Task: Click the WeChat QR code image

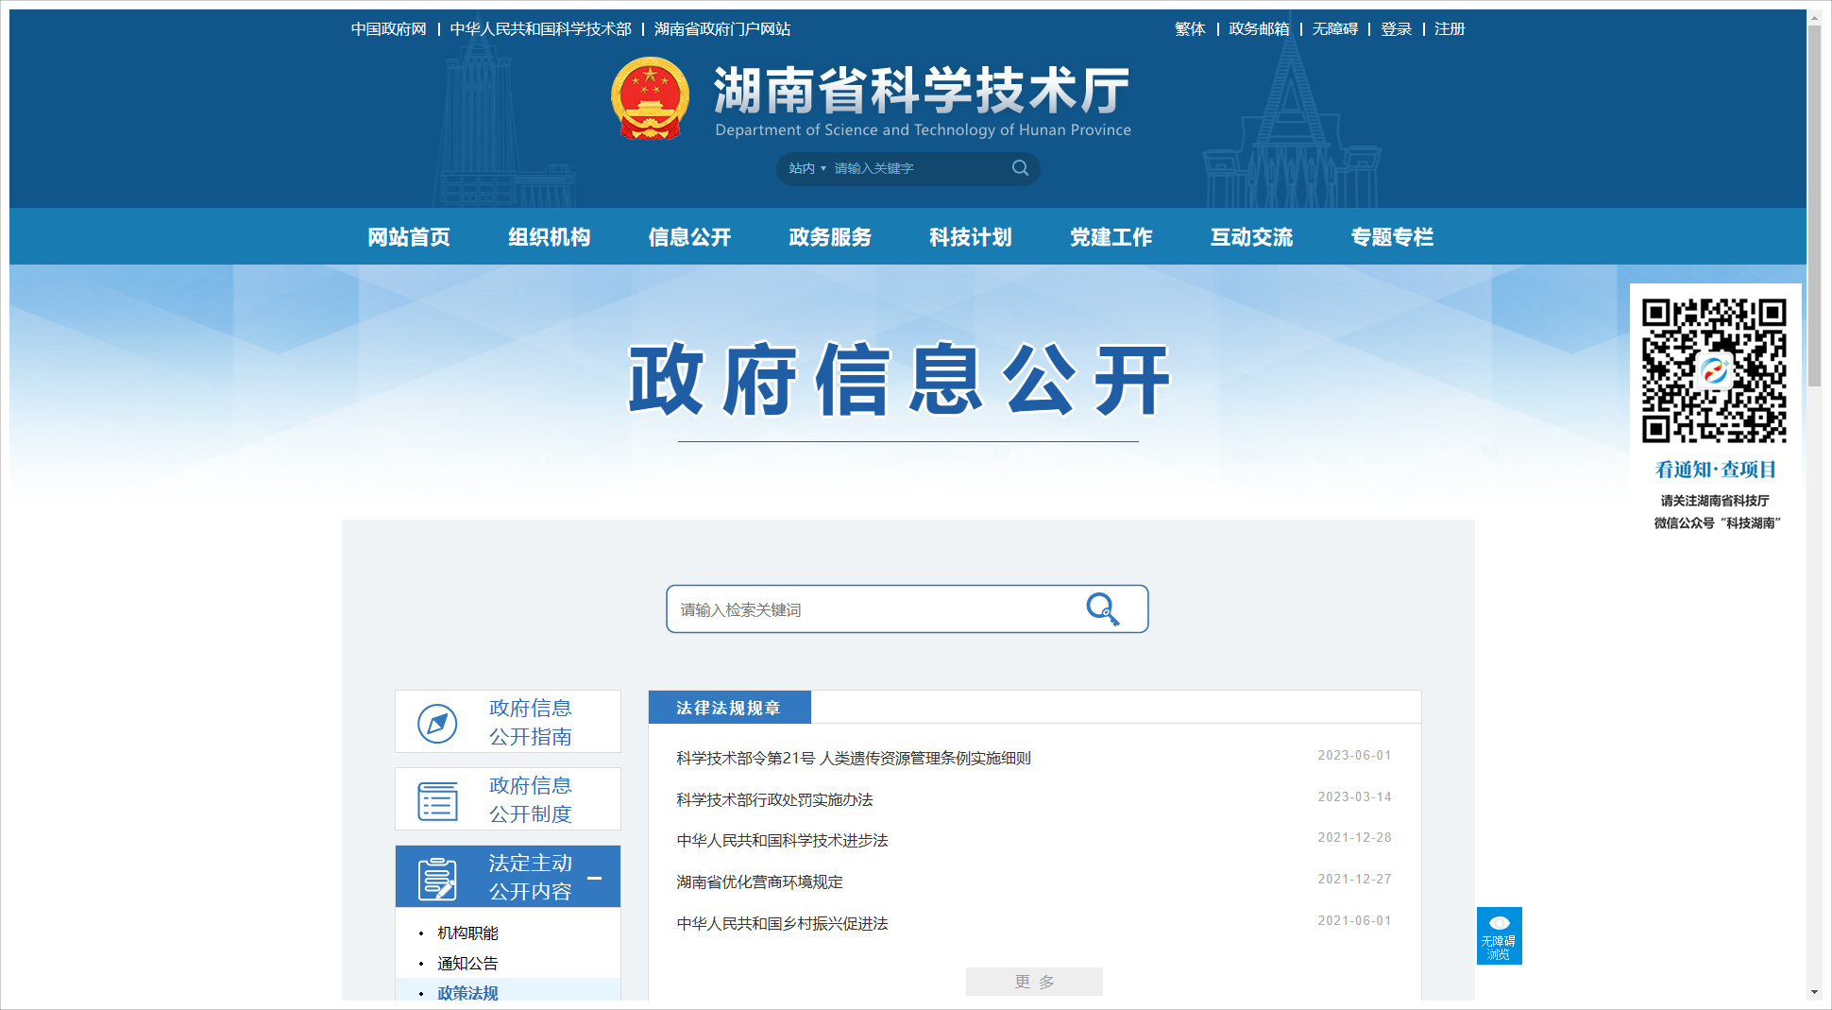Action: click(x=1714, y=370)
